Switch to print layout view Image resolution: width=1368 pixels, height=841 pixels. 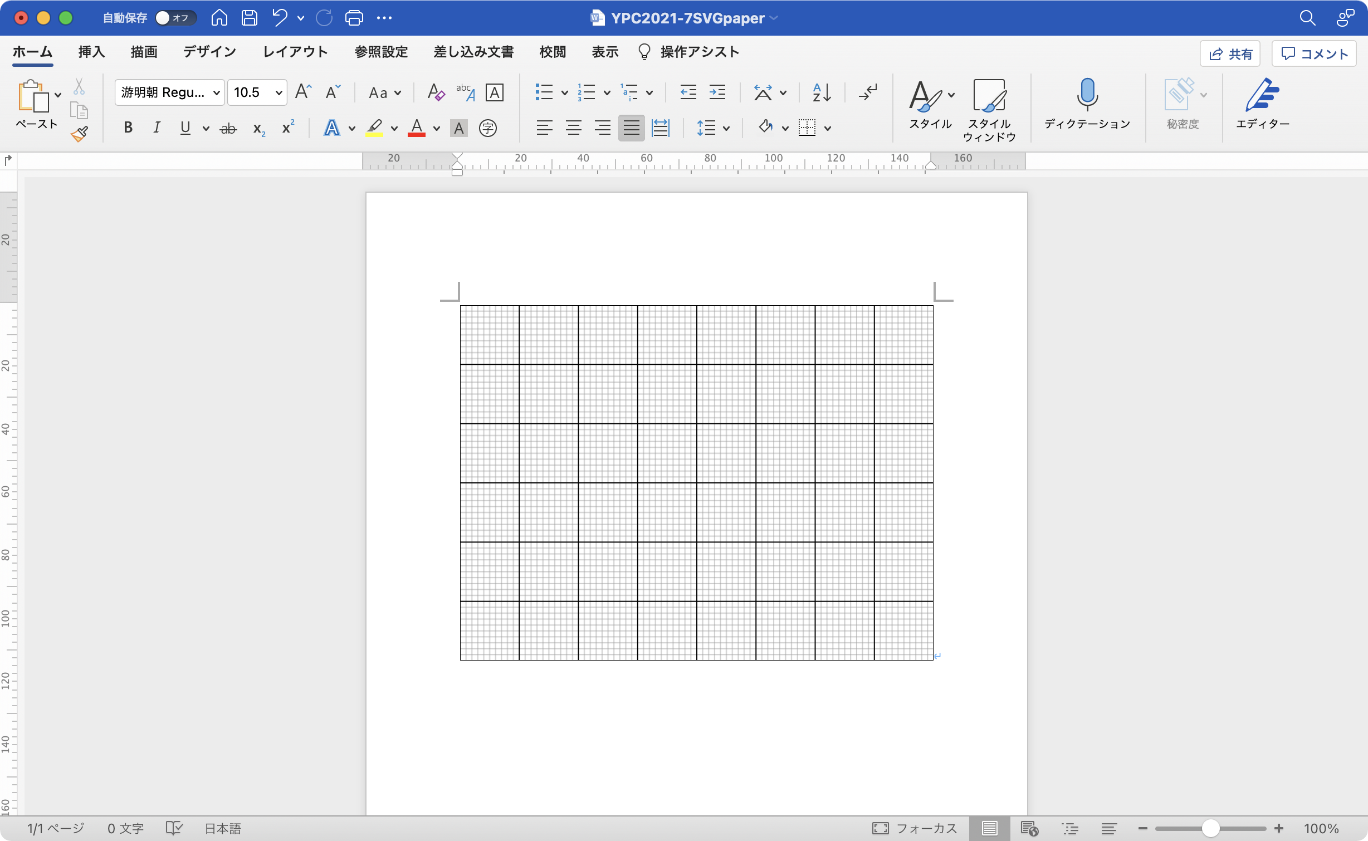point(990,829)
